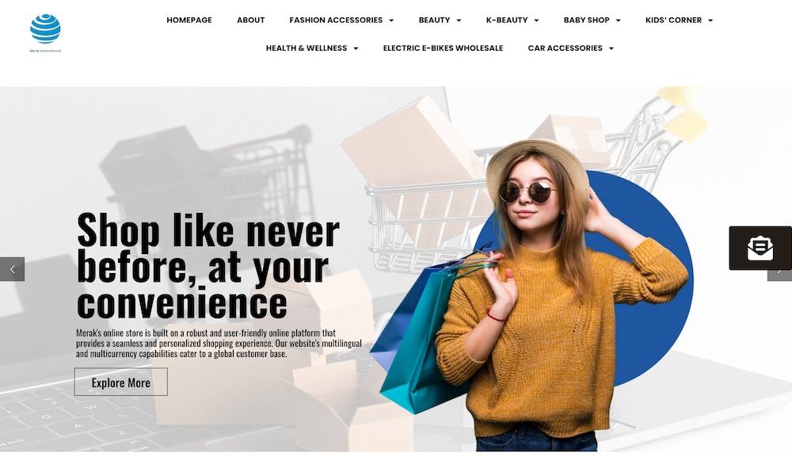Click the Explore More button
Screen dimensions: 792x475
pyautogui.click(x=120, y=382)
